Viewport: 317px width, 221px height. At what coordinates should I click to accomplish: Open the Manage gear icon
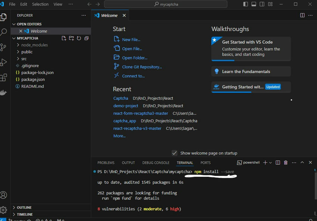pyautogui.click(x=4, y=210)
